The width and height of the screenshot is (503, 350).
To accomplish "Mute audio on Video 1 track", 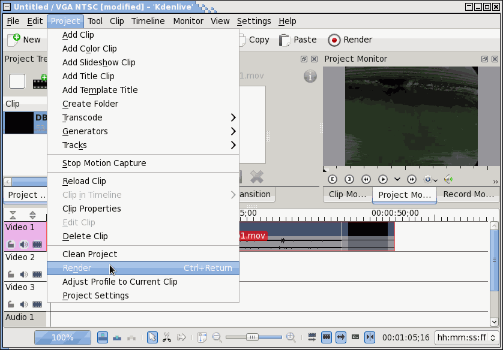I will [24, 245].
